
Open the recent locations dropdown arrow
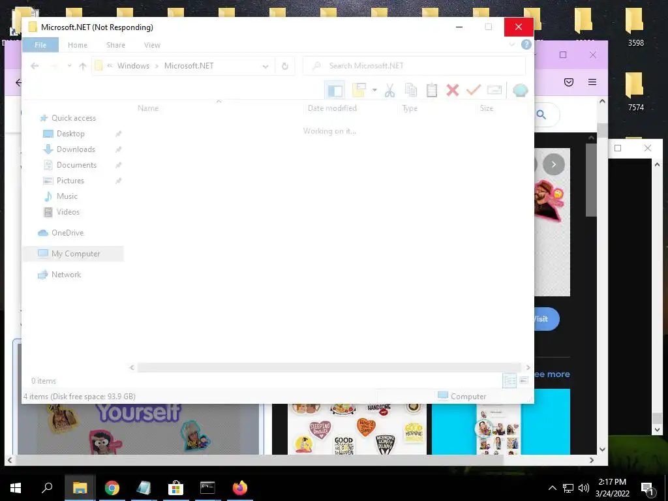69,66
